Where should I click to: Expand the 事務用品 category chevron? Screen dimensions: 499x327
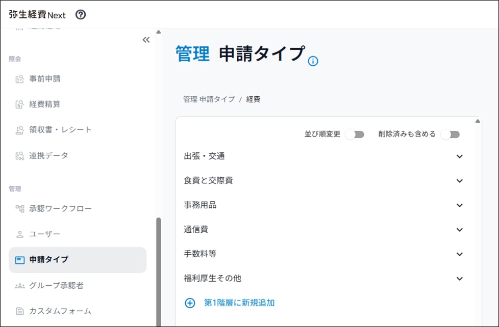[459, 205]
